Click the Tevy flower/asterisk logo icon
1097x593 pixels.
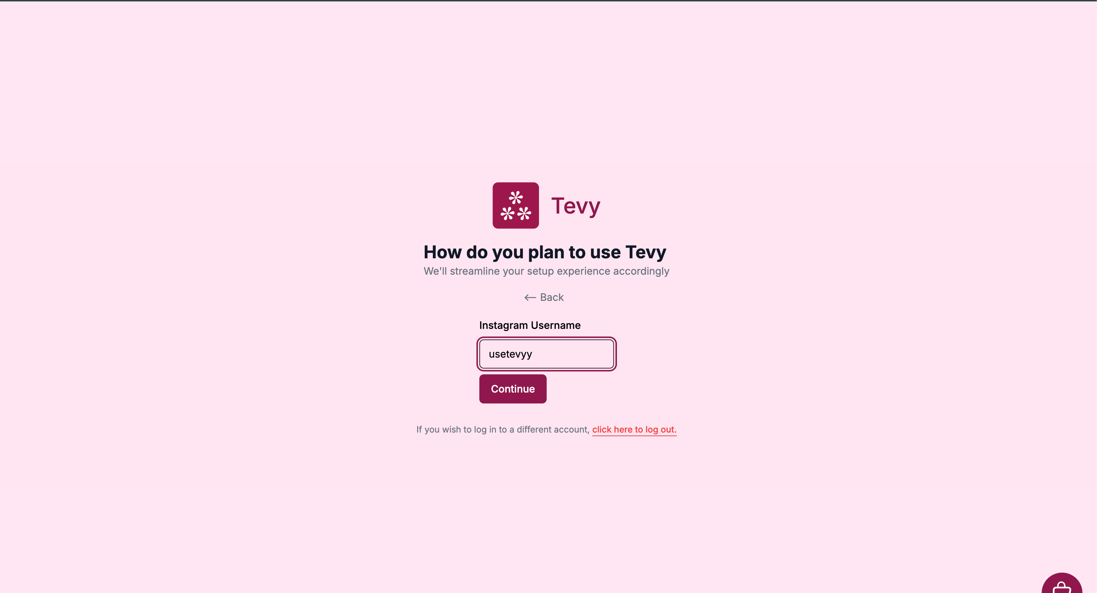tap(515, 204)
